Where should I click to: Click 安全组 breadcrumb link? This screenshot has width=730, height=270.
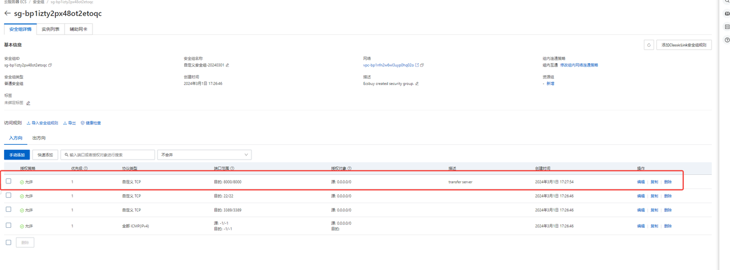[x=38, y=2]
